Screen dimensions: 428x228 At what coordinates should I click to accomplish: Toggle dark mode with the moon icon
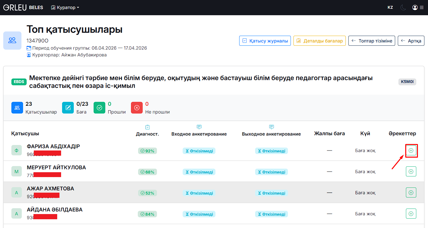click(403, 7)
